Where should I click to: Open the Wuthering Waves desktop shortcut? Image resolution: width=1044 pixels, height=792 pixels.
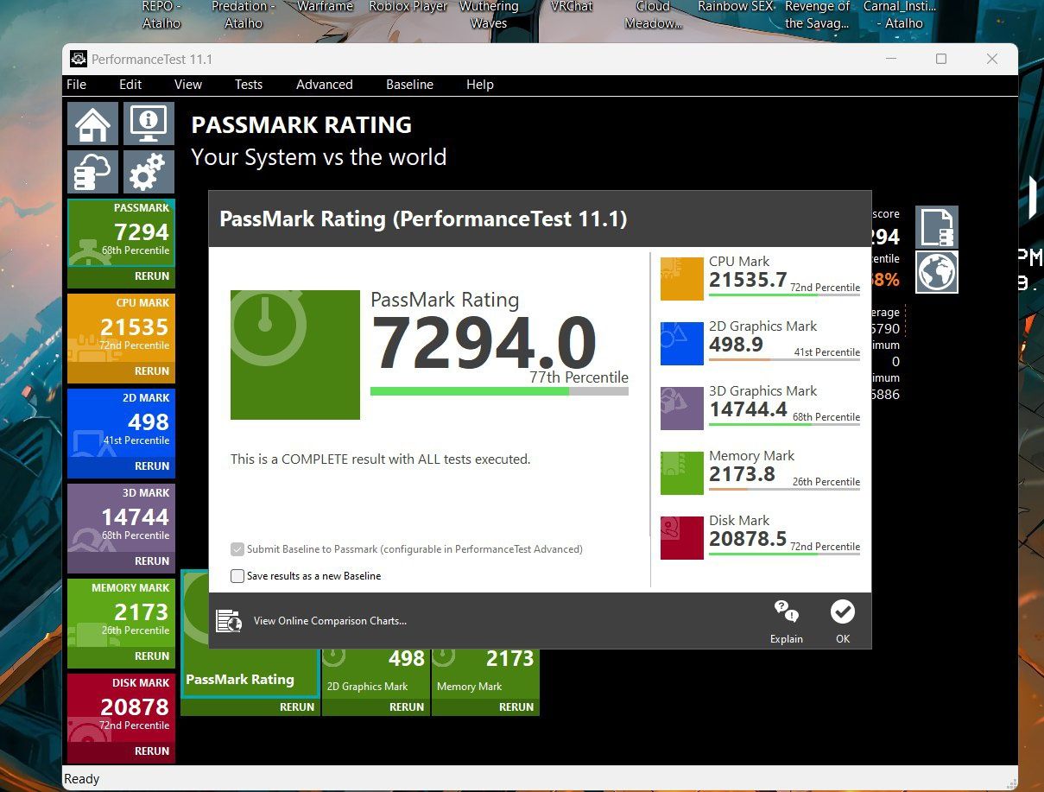point(489,15)
